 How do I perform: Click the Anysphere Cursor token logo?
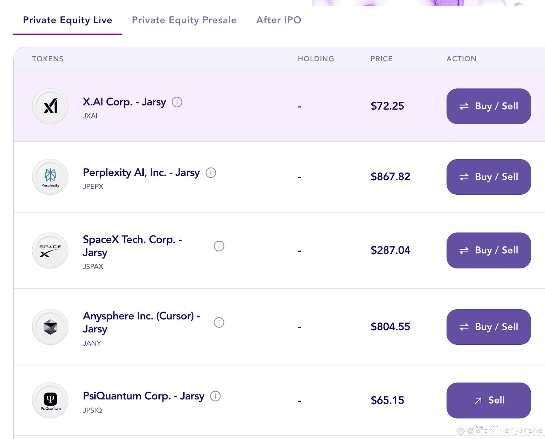(50, 327)
